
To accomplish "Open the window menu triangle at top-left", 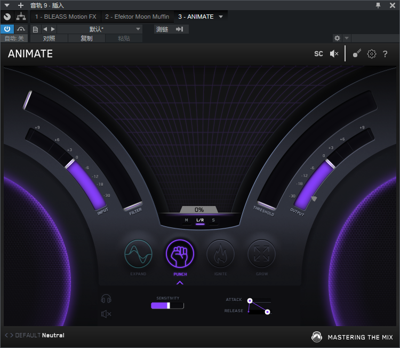I will (7, 5).
